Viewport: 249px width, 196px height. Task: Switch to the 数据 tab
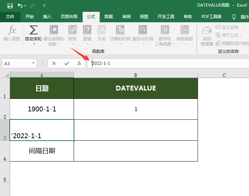109,17
